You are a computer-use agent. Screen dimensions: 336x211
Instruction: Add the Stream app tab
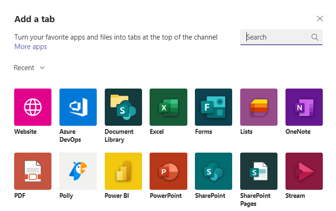point(304,171)
